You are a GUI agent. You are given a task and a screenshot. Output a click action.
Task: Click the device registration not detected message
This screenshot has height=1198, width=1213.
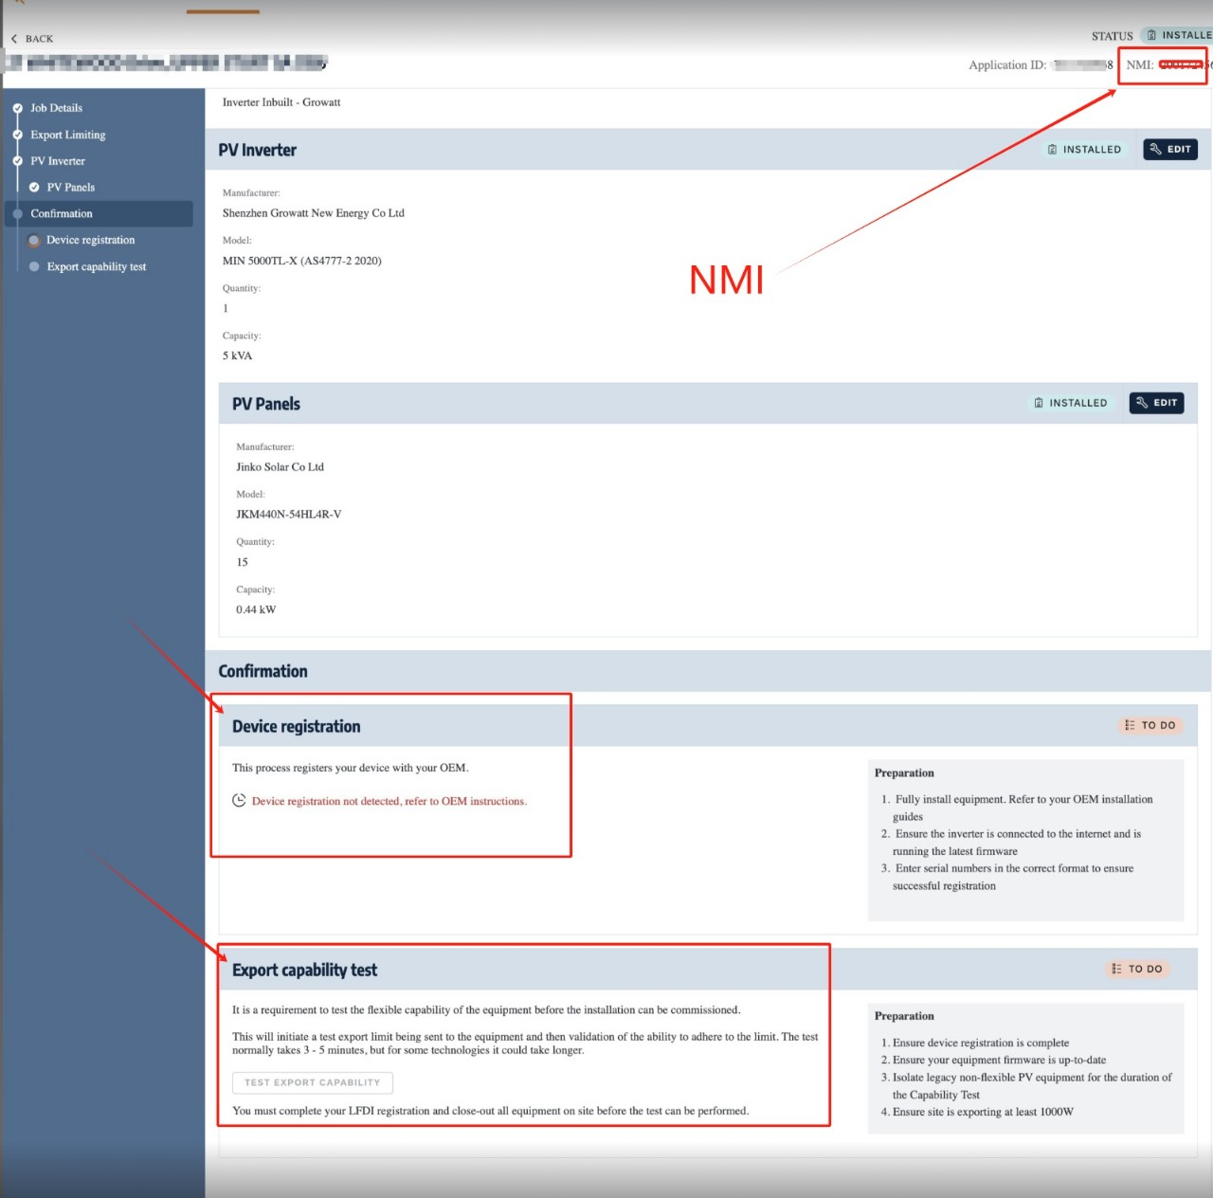[389, 801]
